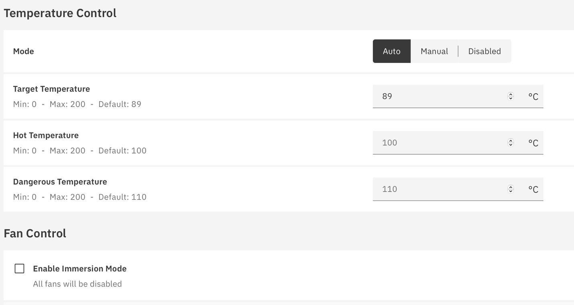Select Auto temperature control mode
Image resolution: width=574 pixels, height=305 pixels.
[x=391, y=51]
